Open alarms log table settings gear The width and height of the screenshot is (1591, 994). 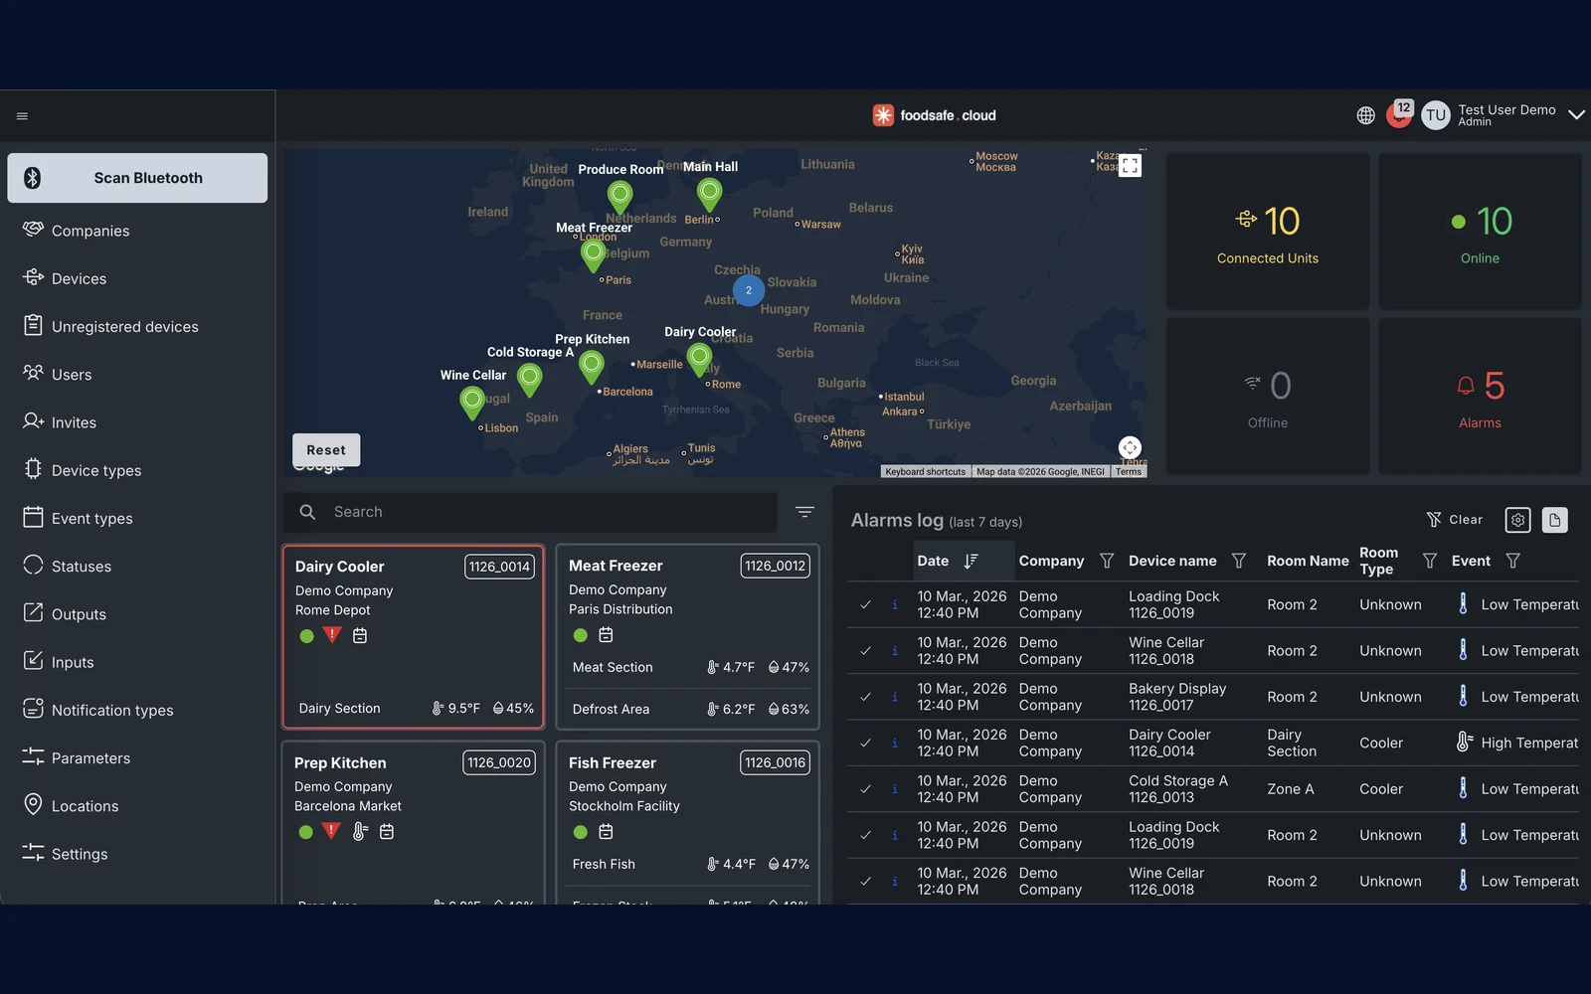[1517, 520]
